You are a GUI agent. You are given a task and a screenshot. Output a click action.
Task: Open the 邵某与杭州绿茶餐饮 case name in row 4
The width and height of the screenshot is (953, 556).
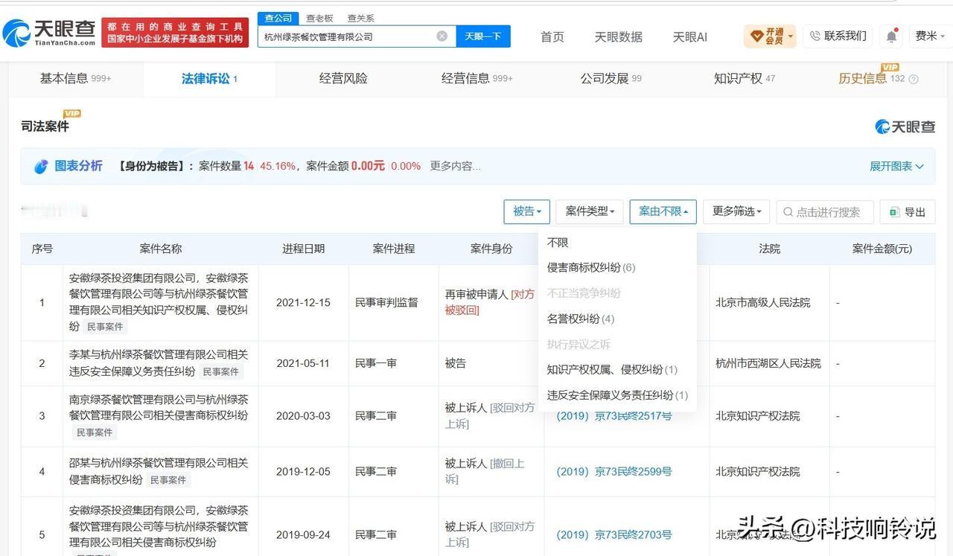tap(159, 471)
